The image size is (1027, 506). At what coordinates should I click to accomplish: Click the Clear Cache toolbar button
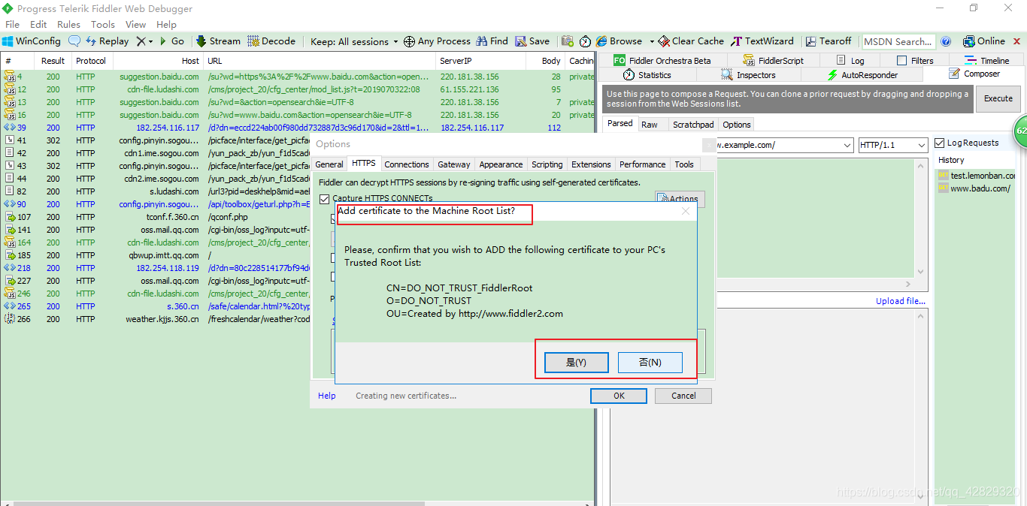pyautogui.click(x=691, y=41)
